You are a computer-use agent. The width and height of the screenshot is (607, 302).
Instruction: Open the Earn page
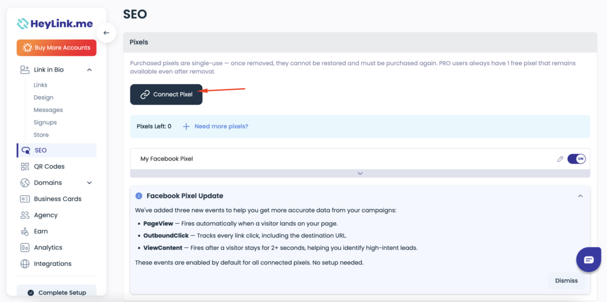click(x=41, y=231)
